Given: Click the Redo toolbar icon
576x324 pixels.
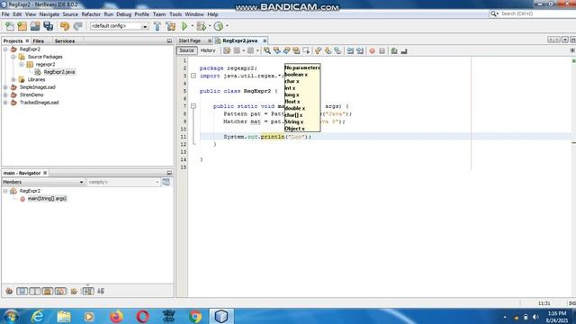Looking at the screenshot, I should pos(77,26).
